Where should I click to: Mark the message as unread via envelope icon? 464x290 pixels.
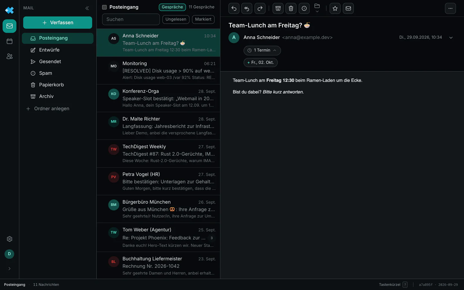coord(348,8)
